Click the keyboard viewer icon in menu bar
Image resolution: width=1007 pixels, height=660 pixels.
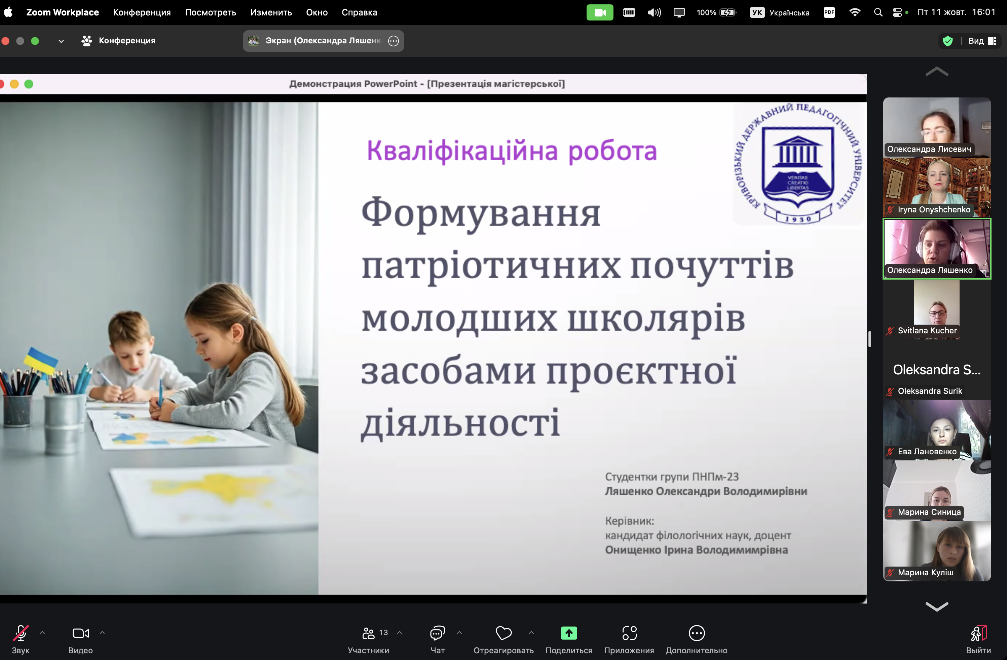629,12
